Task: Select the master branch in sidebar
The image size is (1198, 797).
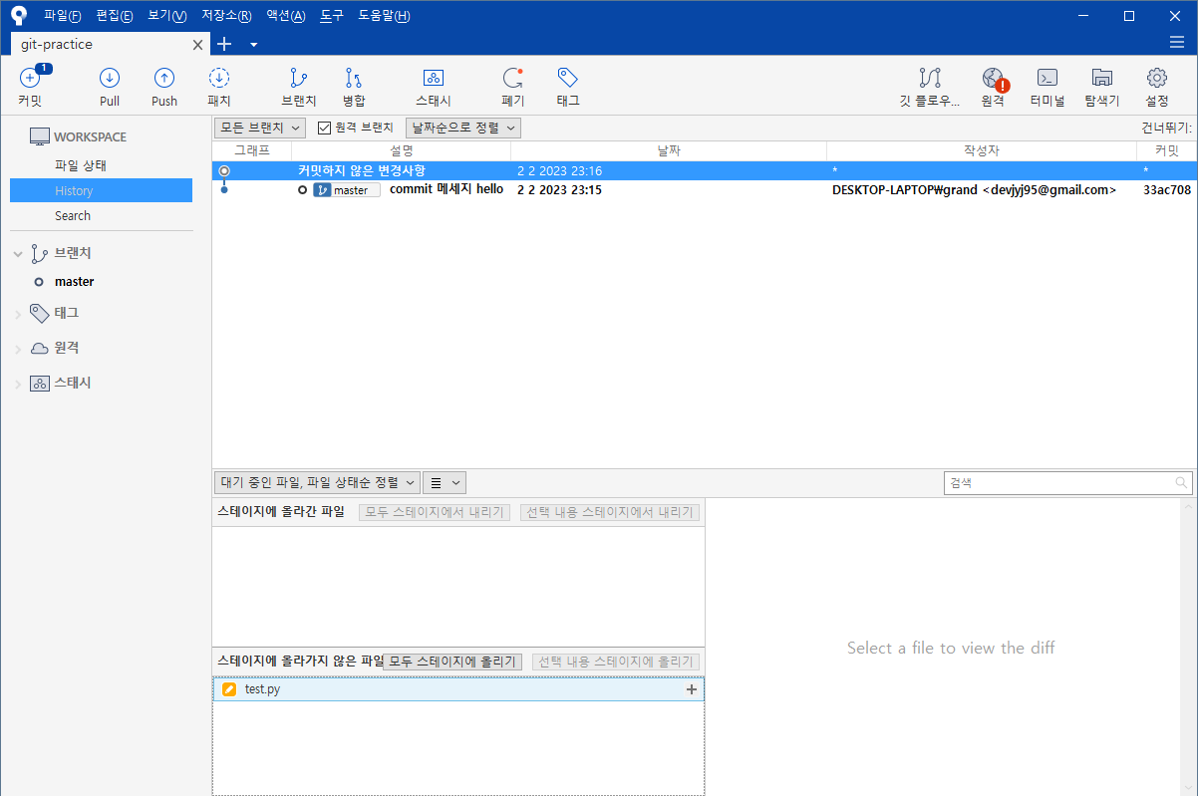Action: [75, 282]
